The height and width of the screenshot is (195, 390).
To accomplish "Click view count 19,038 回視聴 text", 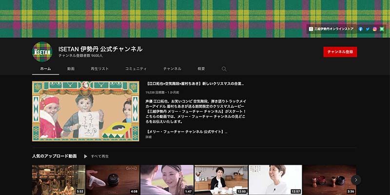I will coord(155,92).
